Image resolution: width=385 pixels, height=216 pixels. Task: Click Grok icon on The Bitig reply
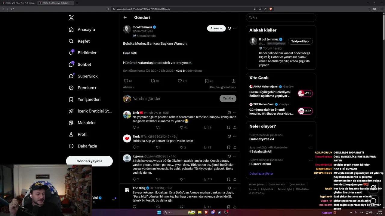pyautogui.click(x=229, y=188)
